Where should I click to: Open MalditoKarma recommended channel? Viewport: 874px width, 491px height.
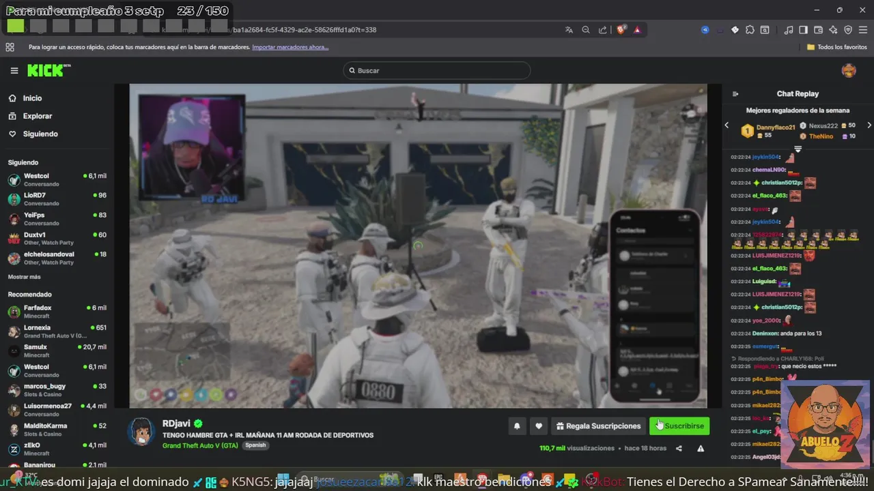57,430
